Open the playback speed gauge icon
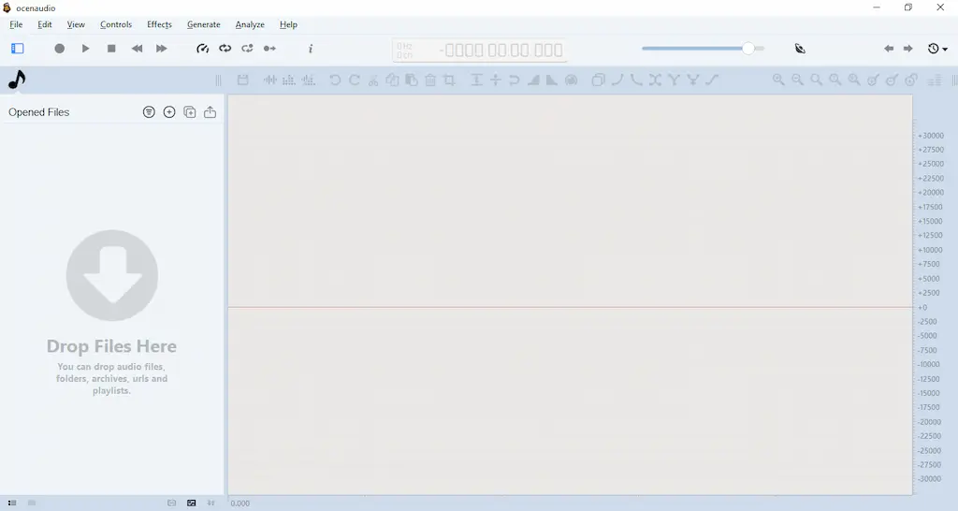 point(202,49)
